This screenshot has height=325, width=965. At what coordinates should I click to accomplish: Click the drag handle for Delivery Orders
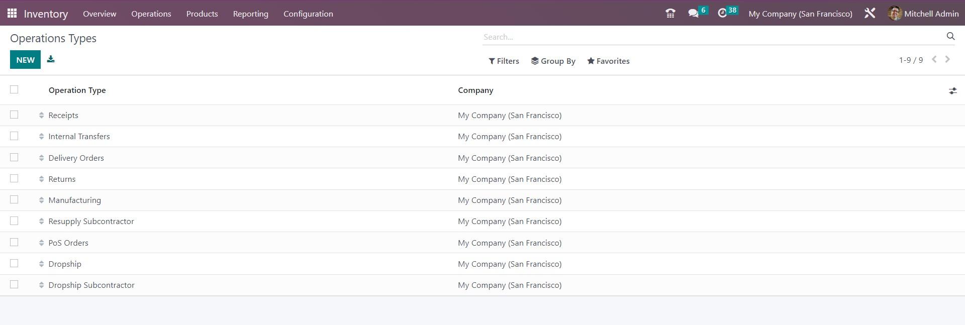[41, 158]
